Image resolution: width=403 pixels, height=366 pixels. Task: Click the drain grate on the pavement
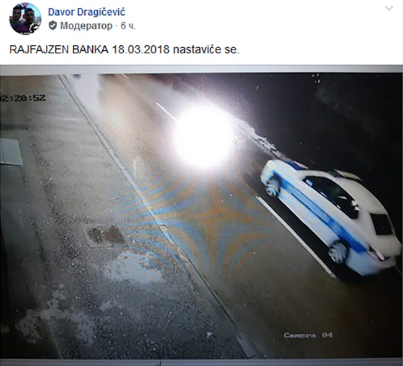point(105,235)
